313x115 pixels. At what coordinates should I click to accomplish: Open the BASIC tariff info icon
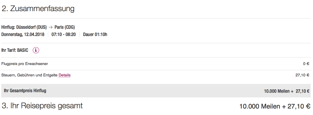point(36,50)
